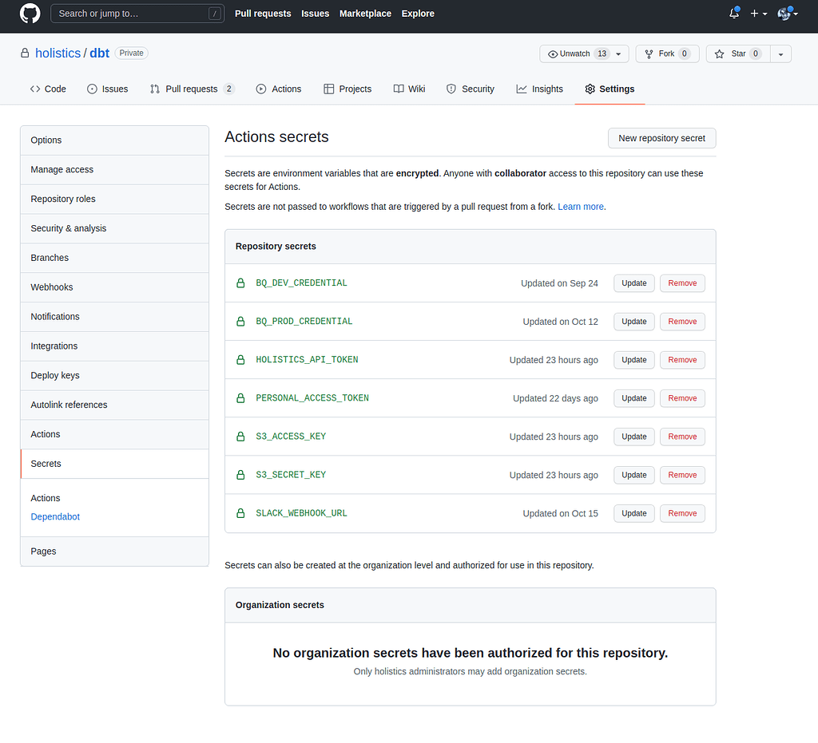The width and height of the screenshot is (818, 743).
Task: Click the star icon to star dbt
Action: pos(718,53)
